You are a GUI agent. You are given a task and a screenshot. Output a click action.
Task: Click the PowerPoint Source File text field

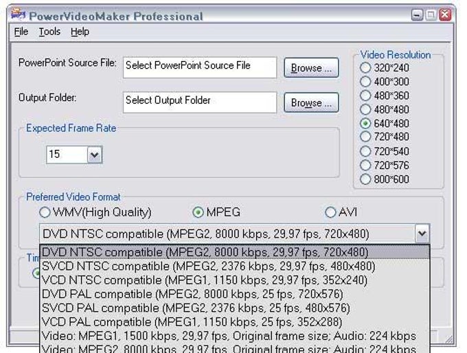coord(200,67)
